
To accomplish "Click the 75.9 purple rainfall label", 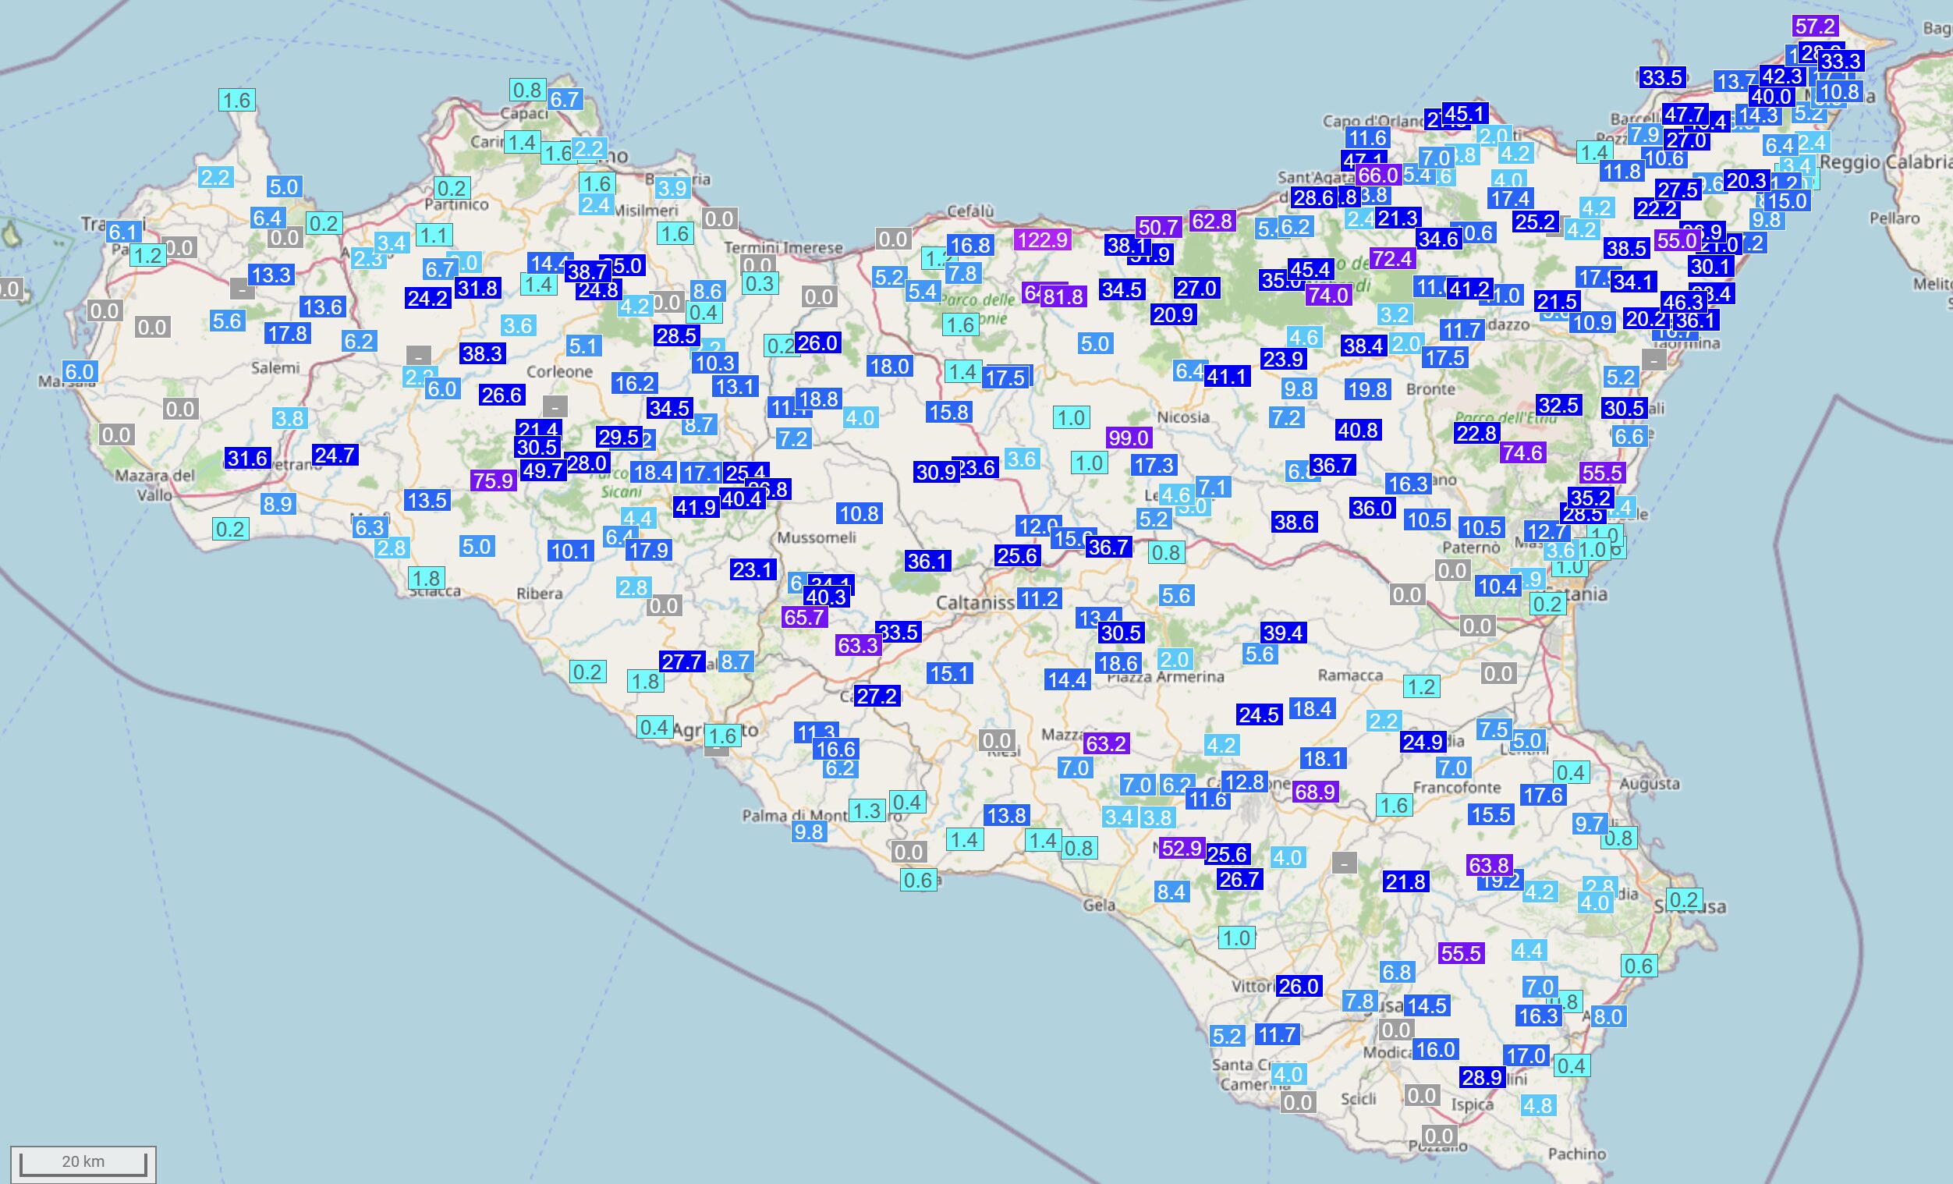I will 493,480.
